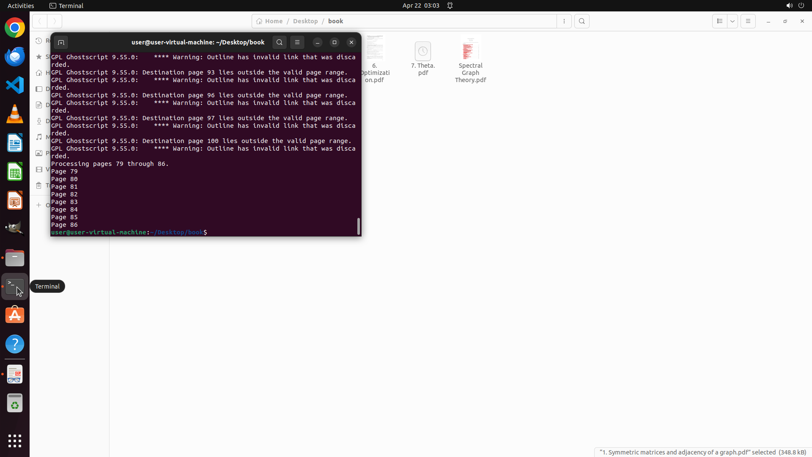The image size is (812, 457).
Task: Open the Files folder options kebab menu
Action: (x=564, y=21)
